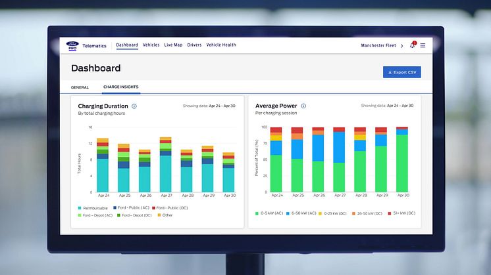The height and width of the screenshot is (275, 491).
Task: Click the Ford Pro logo
Action: click(72, 45)
